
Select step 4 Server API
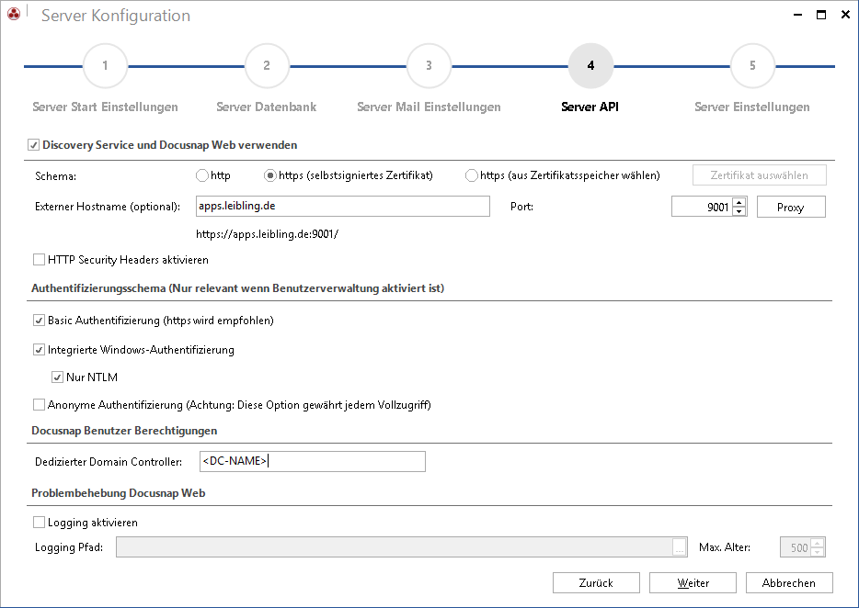coord(590,66)
